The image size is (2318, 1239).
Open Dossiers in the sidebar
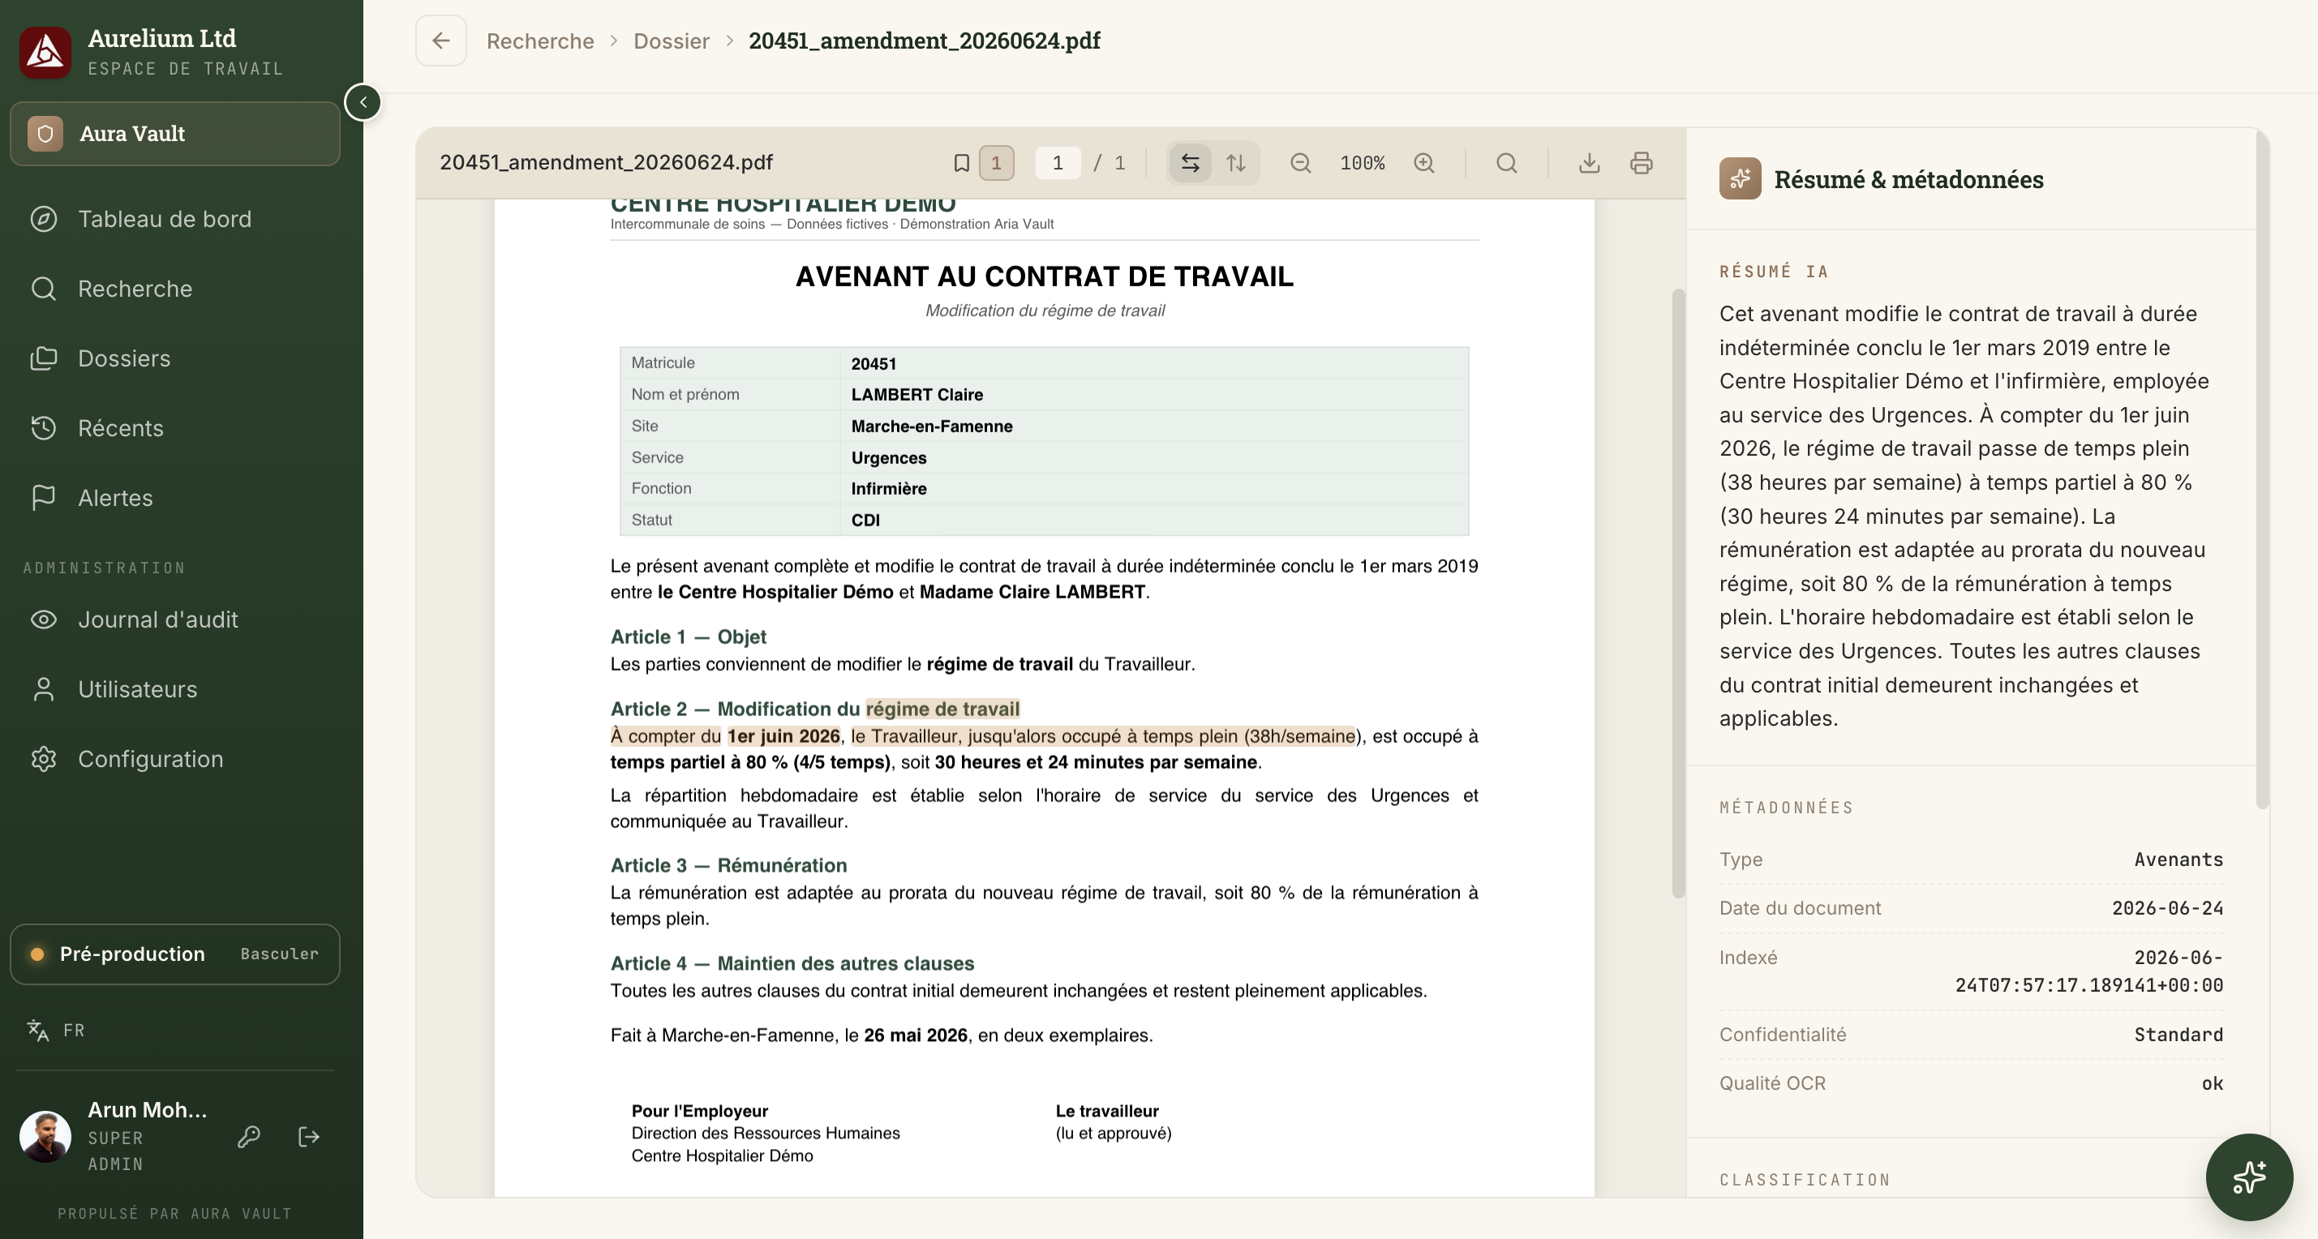tap(124, 358)
